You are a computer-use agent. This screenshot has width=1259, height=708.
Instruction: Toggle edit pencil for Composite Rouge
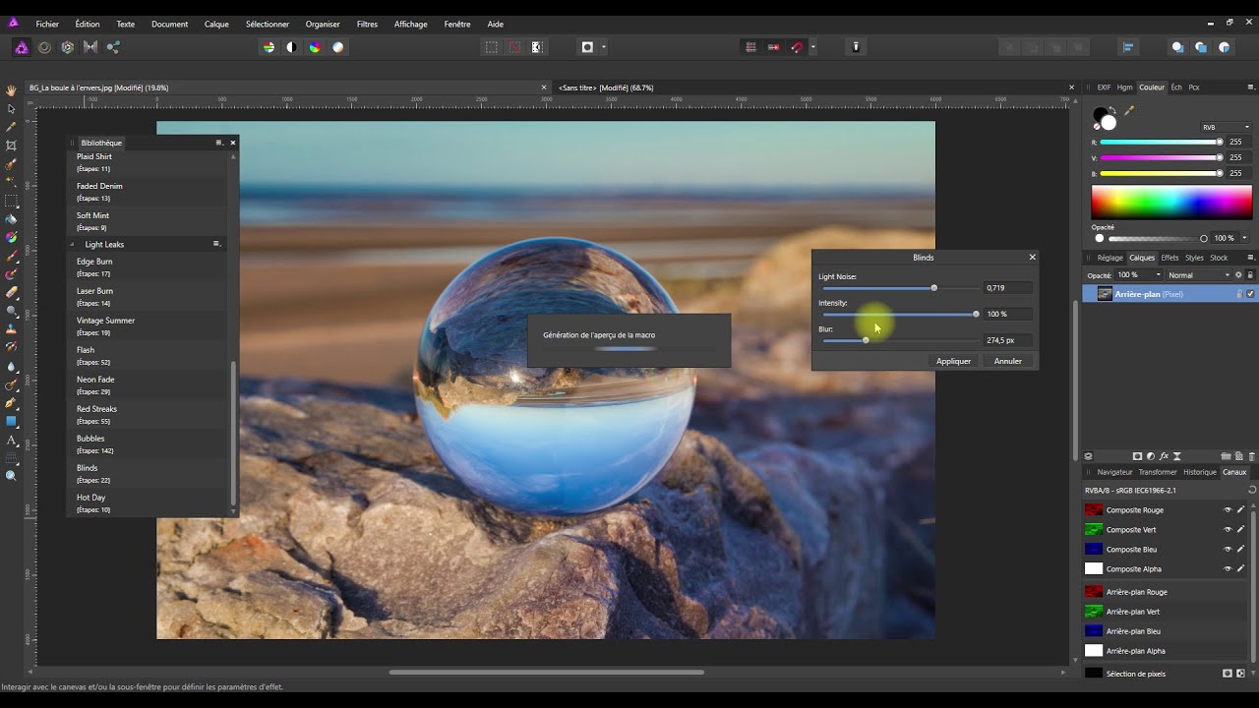pos(1241,510)
